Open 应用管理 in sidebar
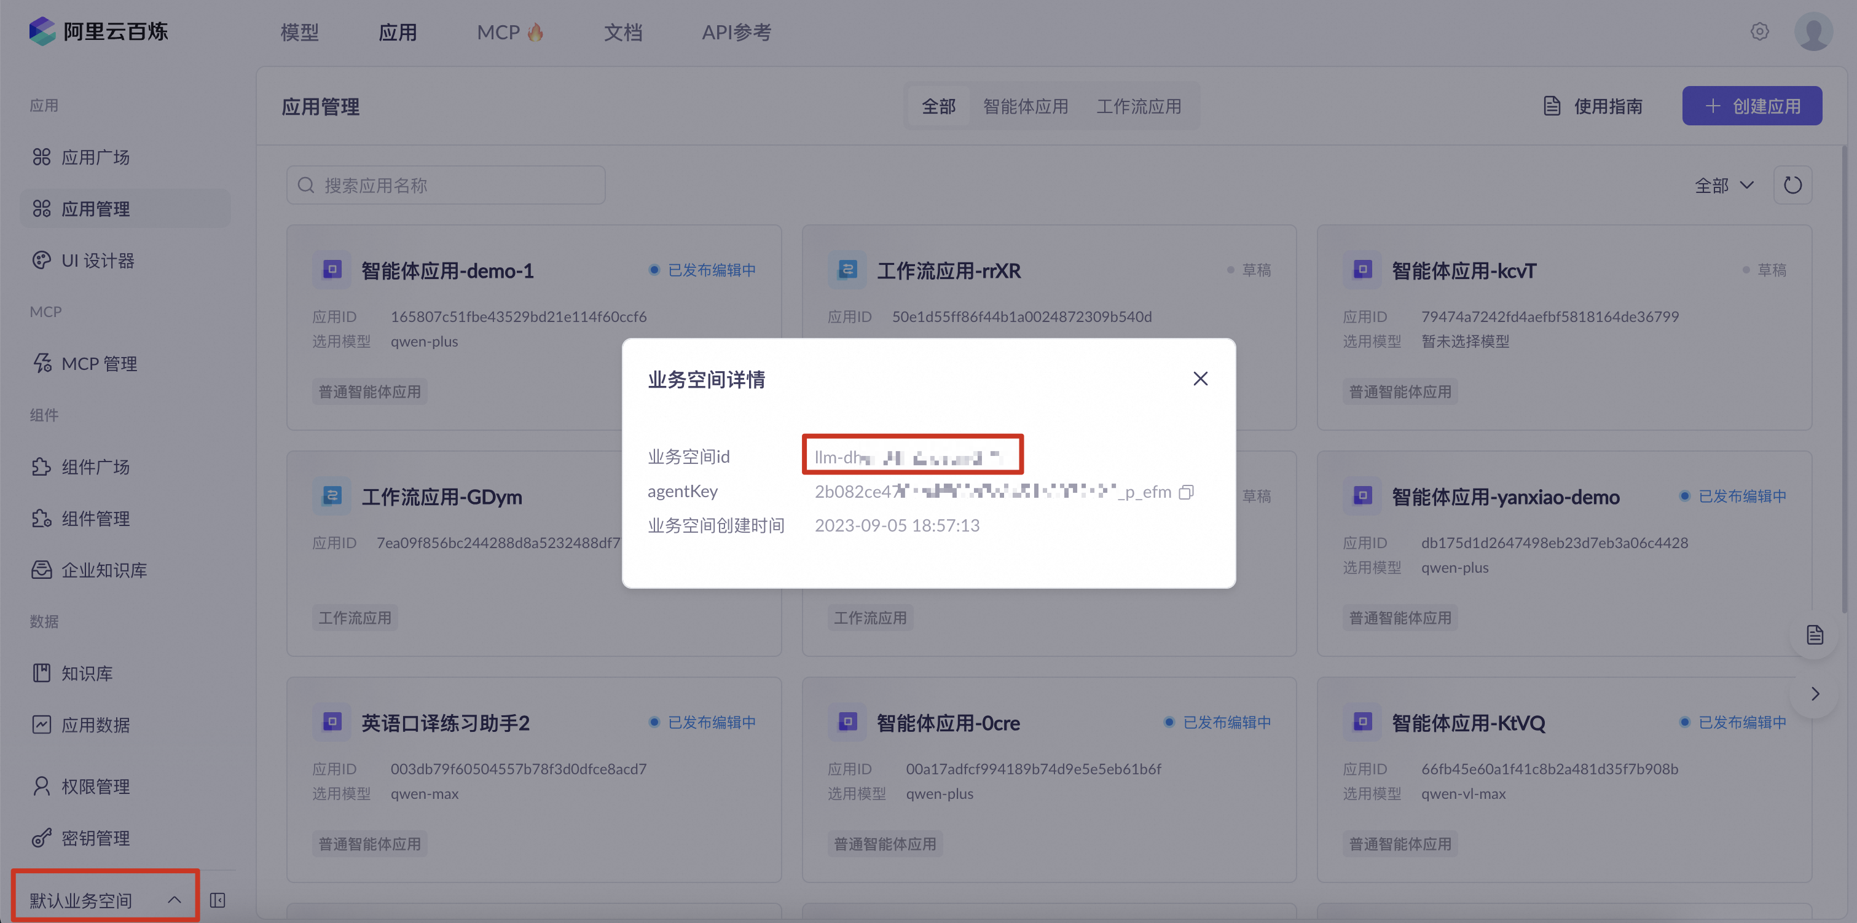1857x923 pixels. point(125,209)
